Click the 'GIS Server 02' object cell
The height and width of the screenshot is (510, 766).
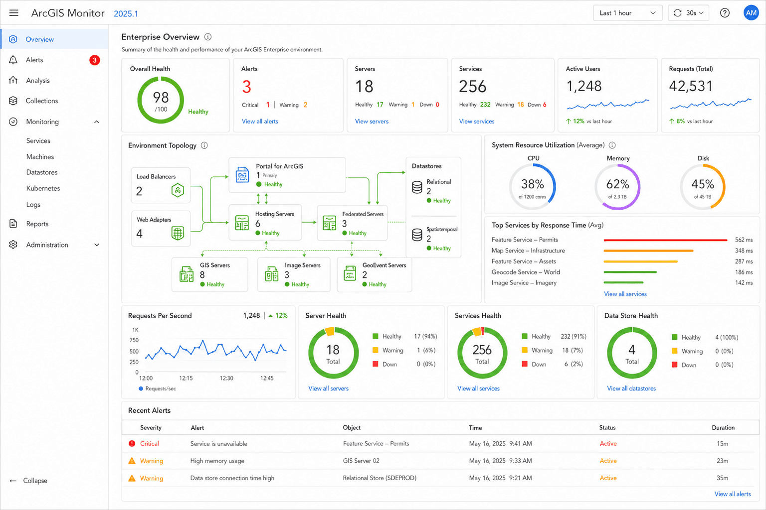click(361, 461)
